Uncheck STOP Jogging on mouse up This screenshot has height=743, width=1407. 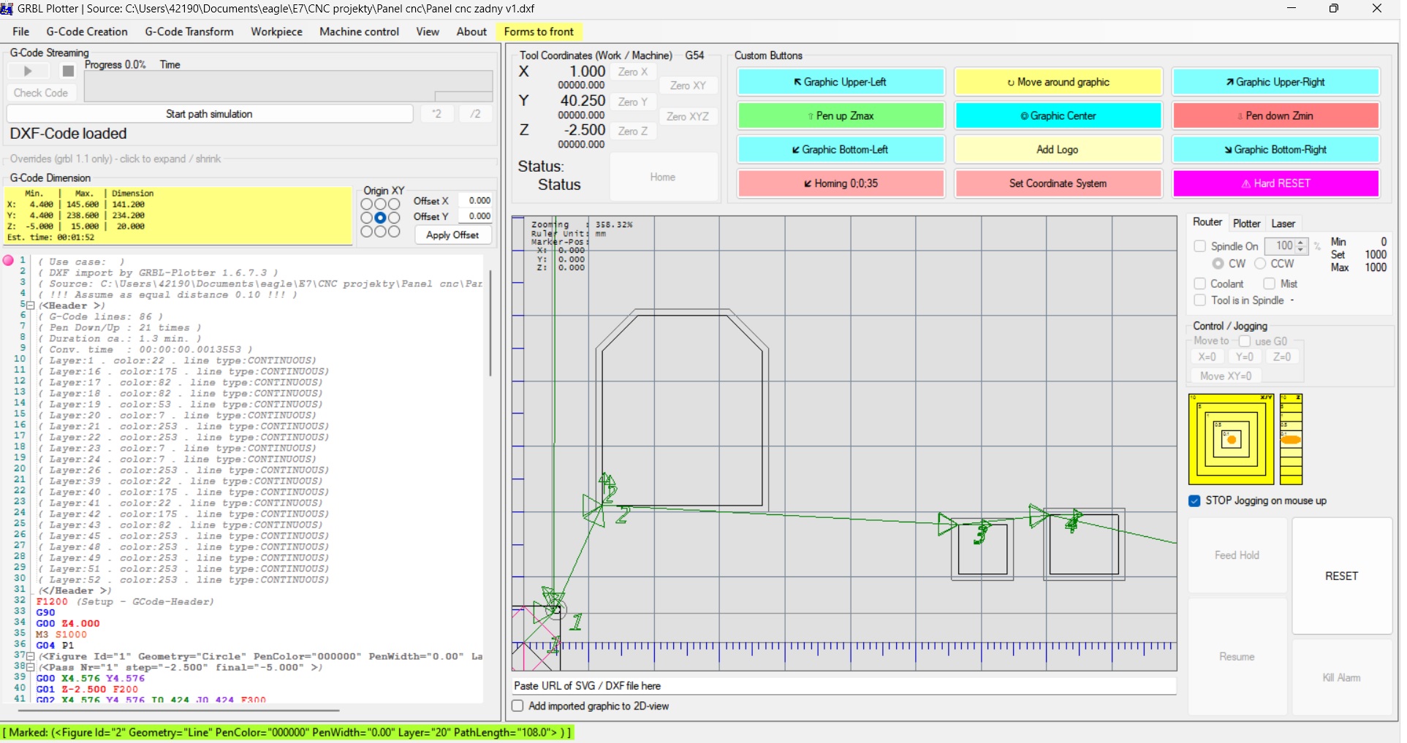[1194, 500]
